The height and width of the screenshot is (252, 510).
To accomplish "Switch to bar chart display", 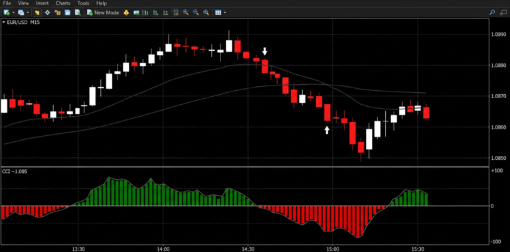I will [x=145, y=13].
